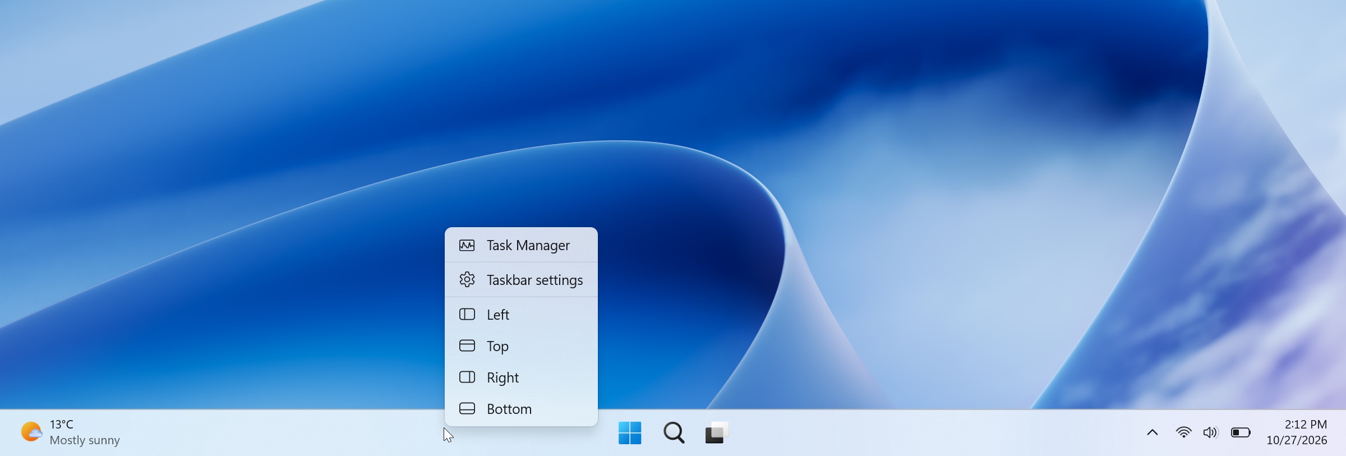Open taskbar Search magnifier
This screenshot has height=456, width=1346.
click(x=674, y=433)
